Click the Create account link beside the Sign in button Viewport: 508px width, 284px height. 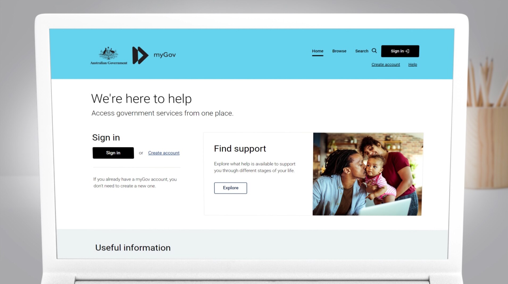click(x=164, y=153)
